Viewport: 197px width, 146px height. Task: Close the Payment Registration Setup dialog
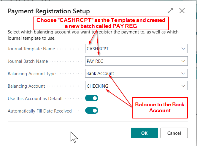(182, 11)
